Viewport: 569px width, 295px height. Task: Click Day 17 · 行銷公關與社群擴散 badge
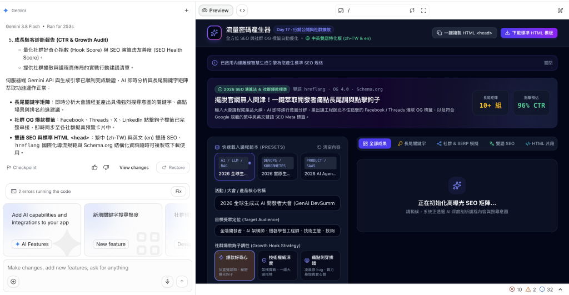coord(304,30)
